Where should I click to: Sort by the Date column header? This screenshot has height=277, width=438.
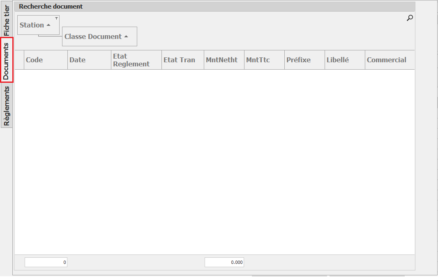point(89,60)
